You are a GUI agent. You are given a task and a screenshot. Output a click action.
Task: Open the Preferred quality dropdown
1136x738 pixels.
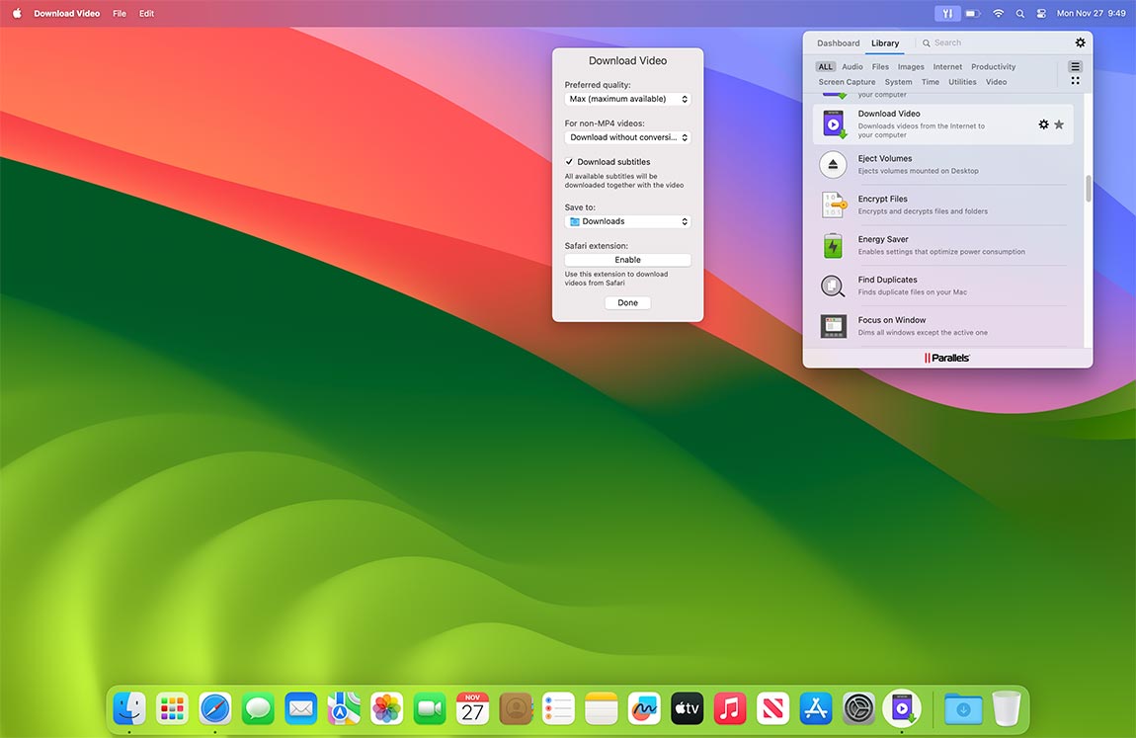[627, 99]
